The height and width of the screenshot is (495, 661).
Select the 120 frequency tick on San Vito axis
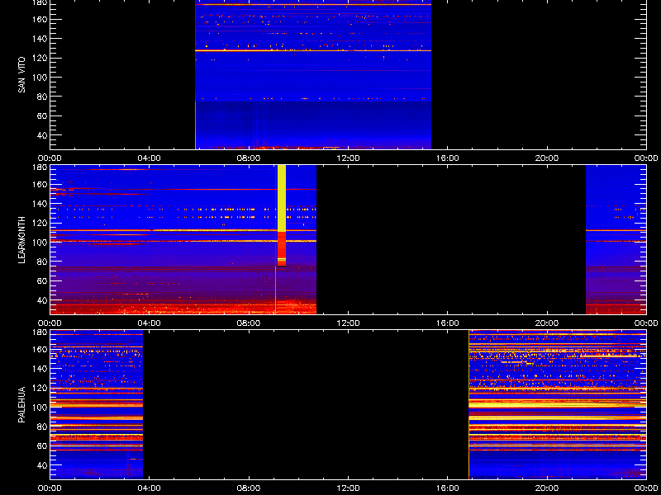[x=40, y=58]
